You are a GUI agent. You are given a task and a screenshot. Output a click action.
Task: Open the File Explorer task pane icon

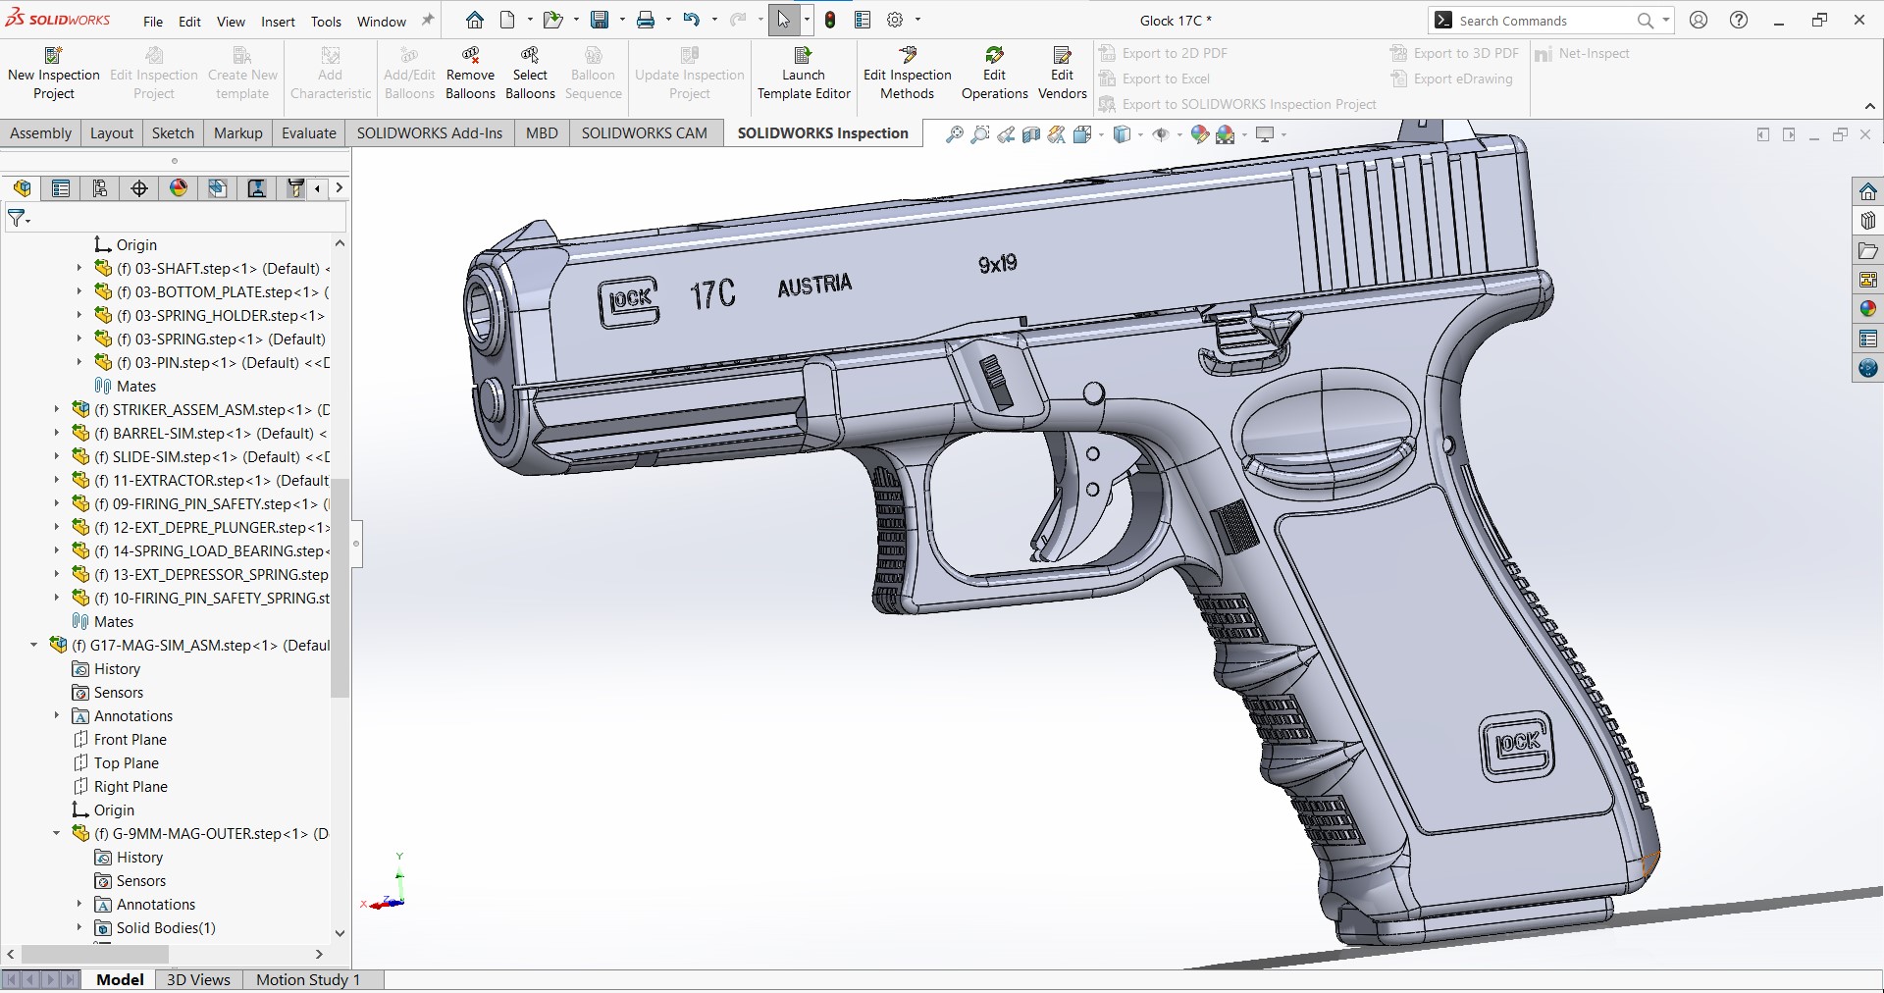(x=1868, y=250)
